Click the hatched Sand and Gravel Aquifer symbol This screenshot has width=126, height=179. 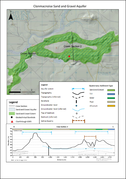point(12,109)
